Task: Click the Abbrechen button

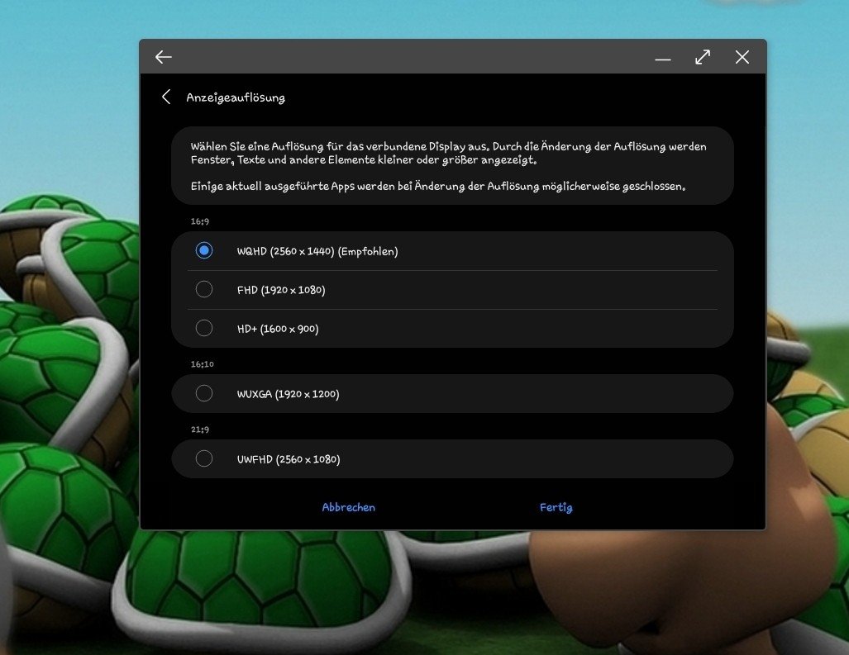Action: (x=348, y=507)
